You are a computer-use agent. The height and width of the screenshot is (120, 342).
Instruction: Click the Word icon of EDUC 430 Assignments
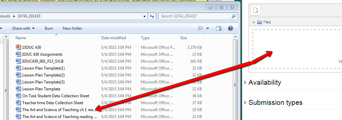18,54
